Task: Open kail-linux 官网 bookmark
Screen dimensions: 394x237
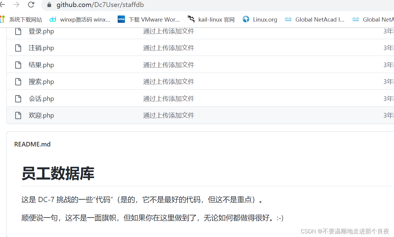Action: (x=211, y=19)
